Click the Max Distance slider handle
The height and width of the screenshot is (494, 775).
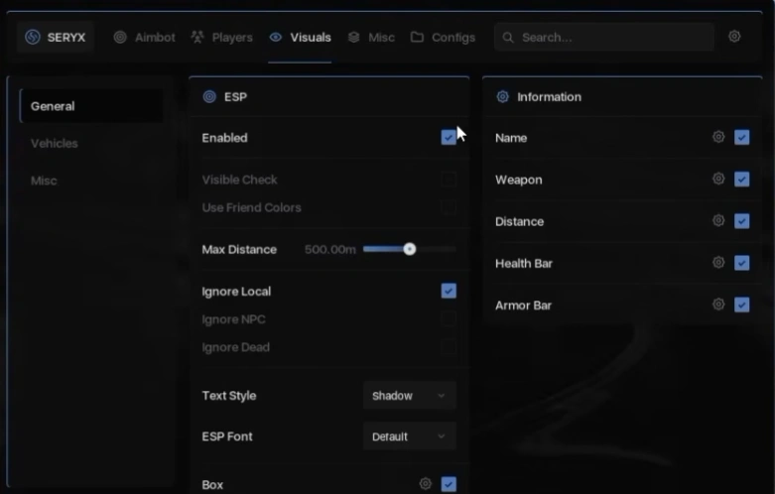(409, 249)
